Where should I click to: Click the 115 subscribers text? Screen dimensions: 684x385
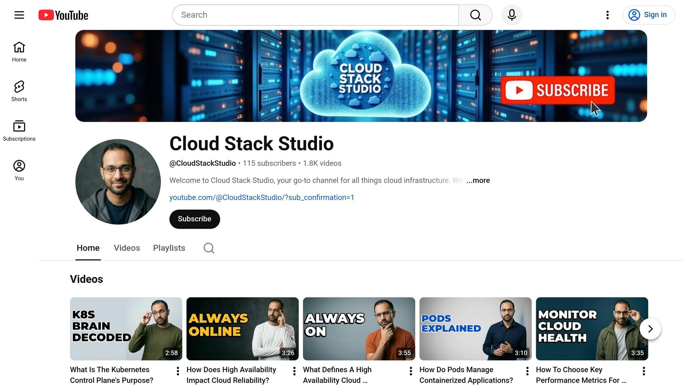[269, 163]
